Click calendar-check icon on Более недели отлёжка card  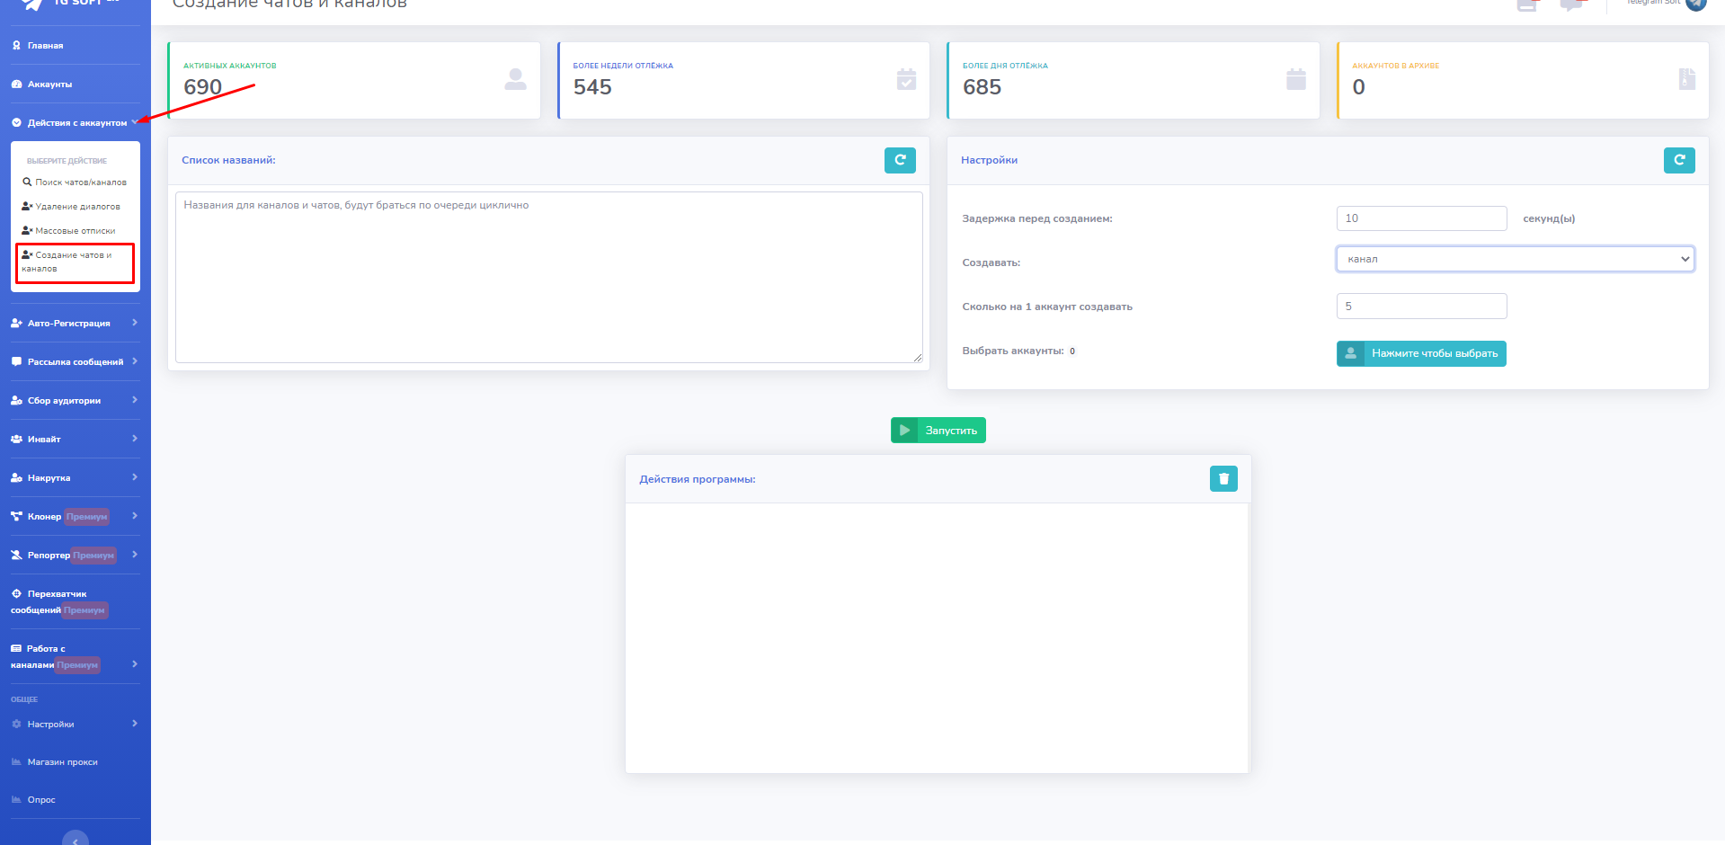[x=906, y=79]
